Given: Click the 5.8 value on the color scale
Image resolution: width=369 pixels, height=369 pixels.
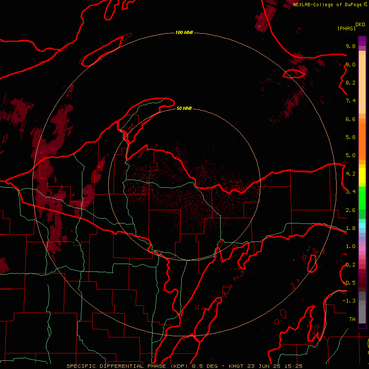Looking at the screenshot, I should pyautogui.click(x=351, y=137).
